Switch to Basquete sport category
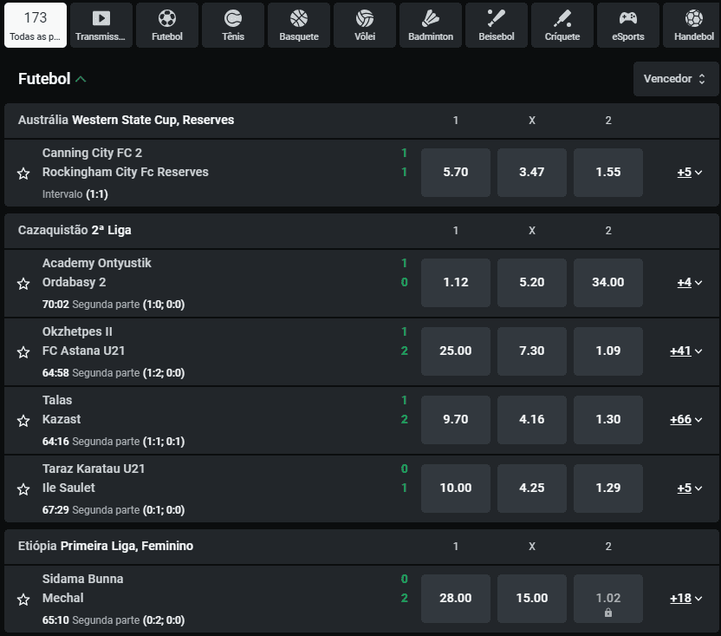The width and height of the screenshot is (721, 636). tap(299, 25)
